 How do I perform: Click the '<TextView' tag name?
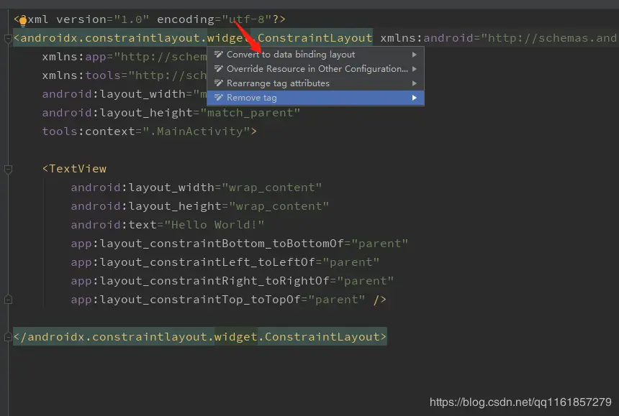74,169
